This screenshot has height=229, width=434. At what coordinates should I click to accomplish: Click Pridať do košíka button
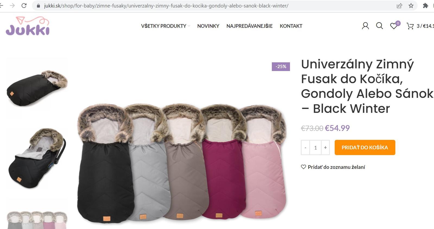[365, 147]
